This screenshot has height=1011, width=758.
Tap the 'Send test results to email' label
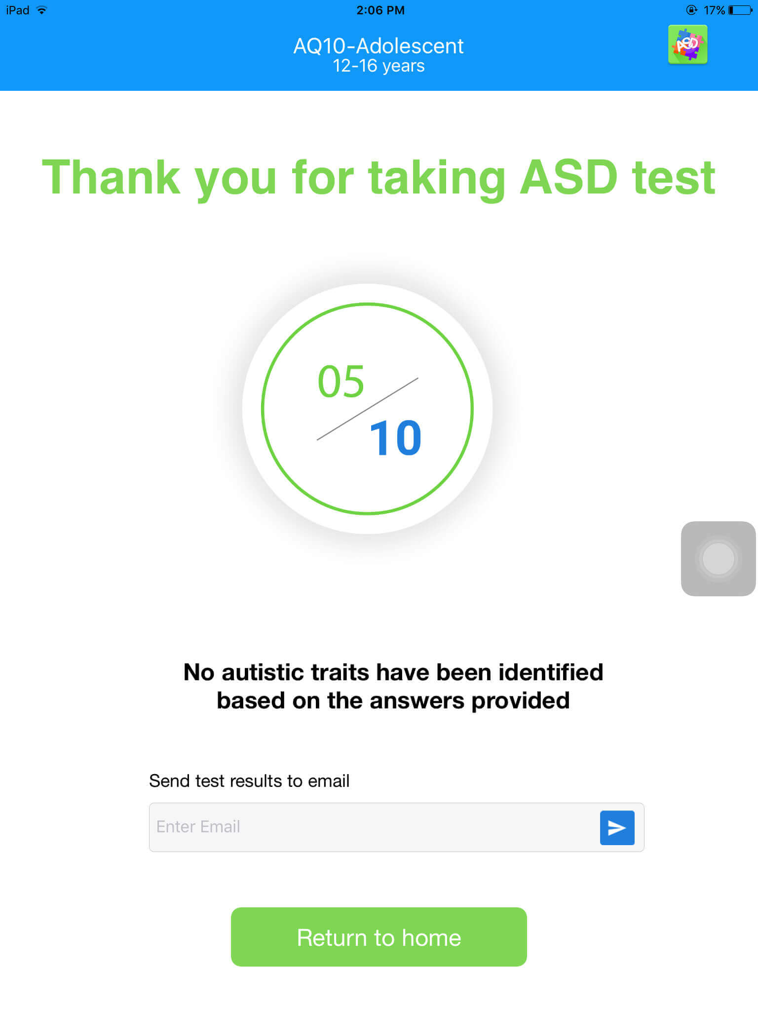(249, 781)
